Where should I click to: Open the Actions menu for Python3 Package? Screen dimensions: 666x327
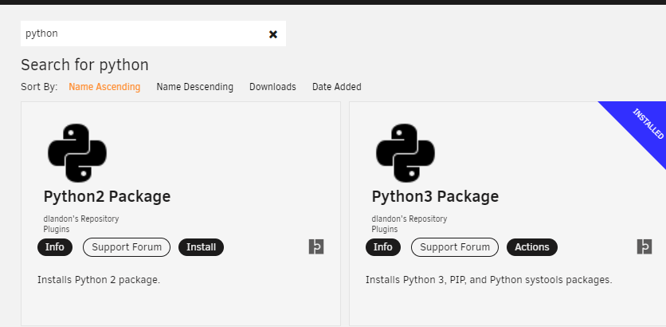pyautogui.click(x=532, y=247)
